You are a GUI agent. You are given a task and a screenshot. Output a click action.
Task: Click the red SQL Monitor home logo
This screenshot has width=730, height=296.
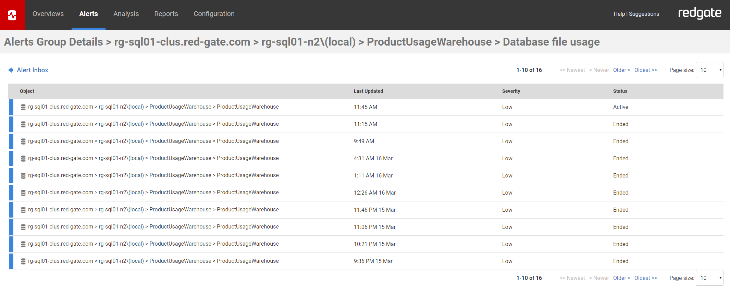(12, 15)
